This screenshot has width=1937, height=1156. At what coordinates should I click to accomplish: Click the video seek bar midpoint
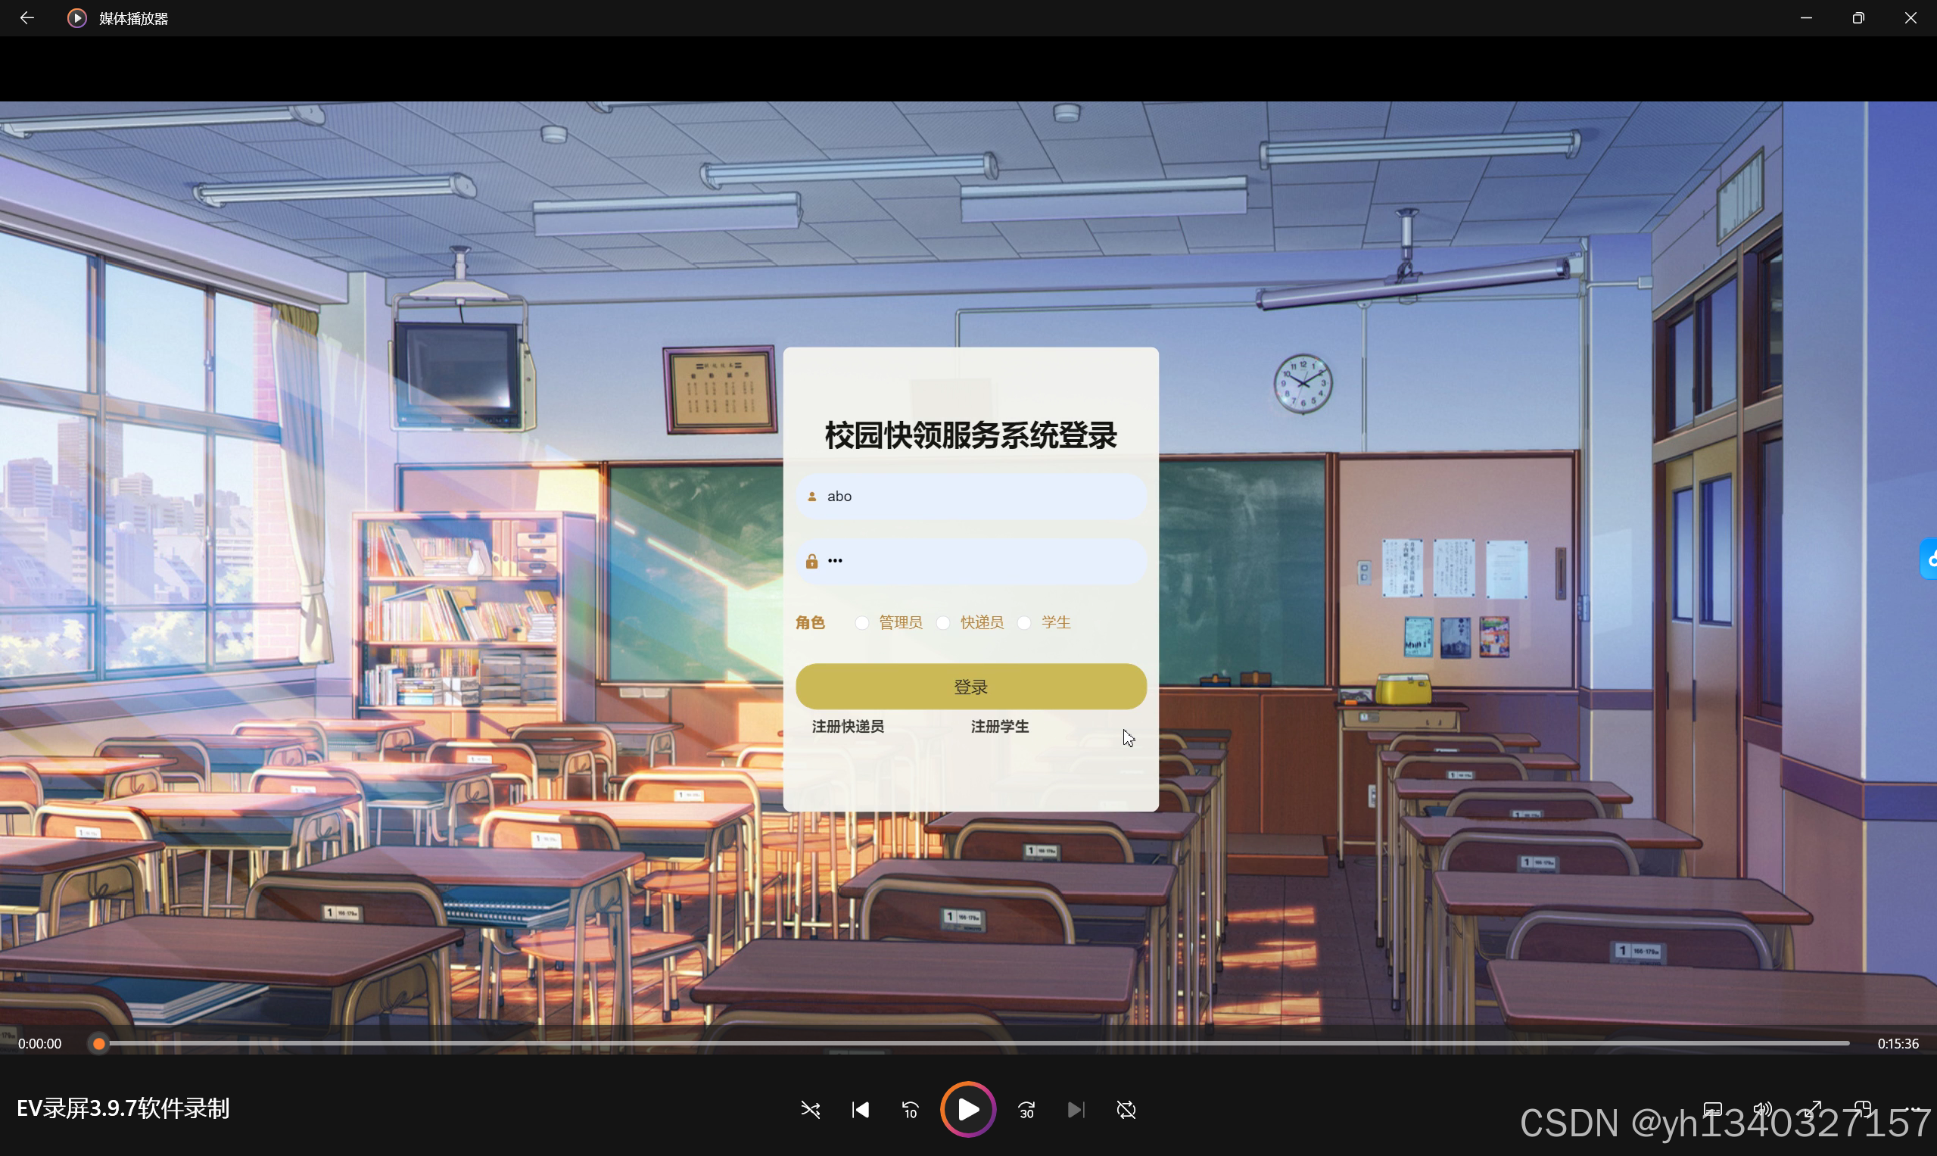click(x=973, y=1043)
